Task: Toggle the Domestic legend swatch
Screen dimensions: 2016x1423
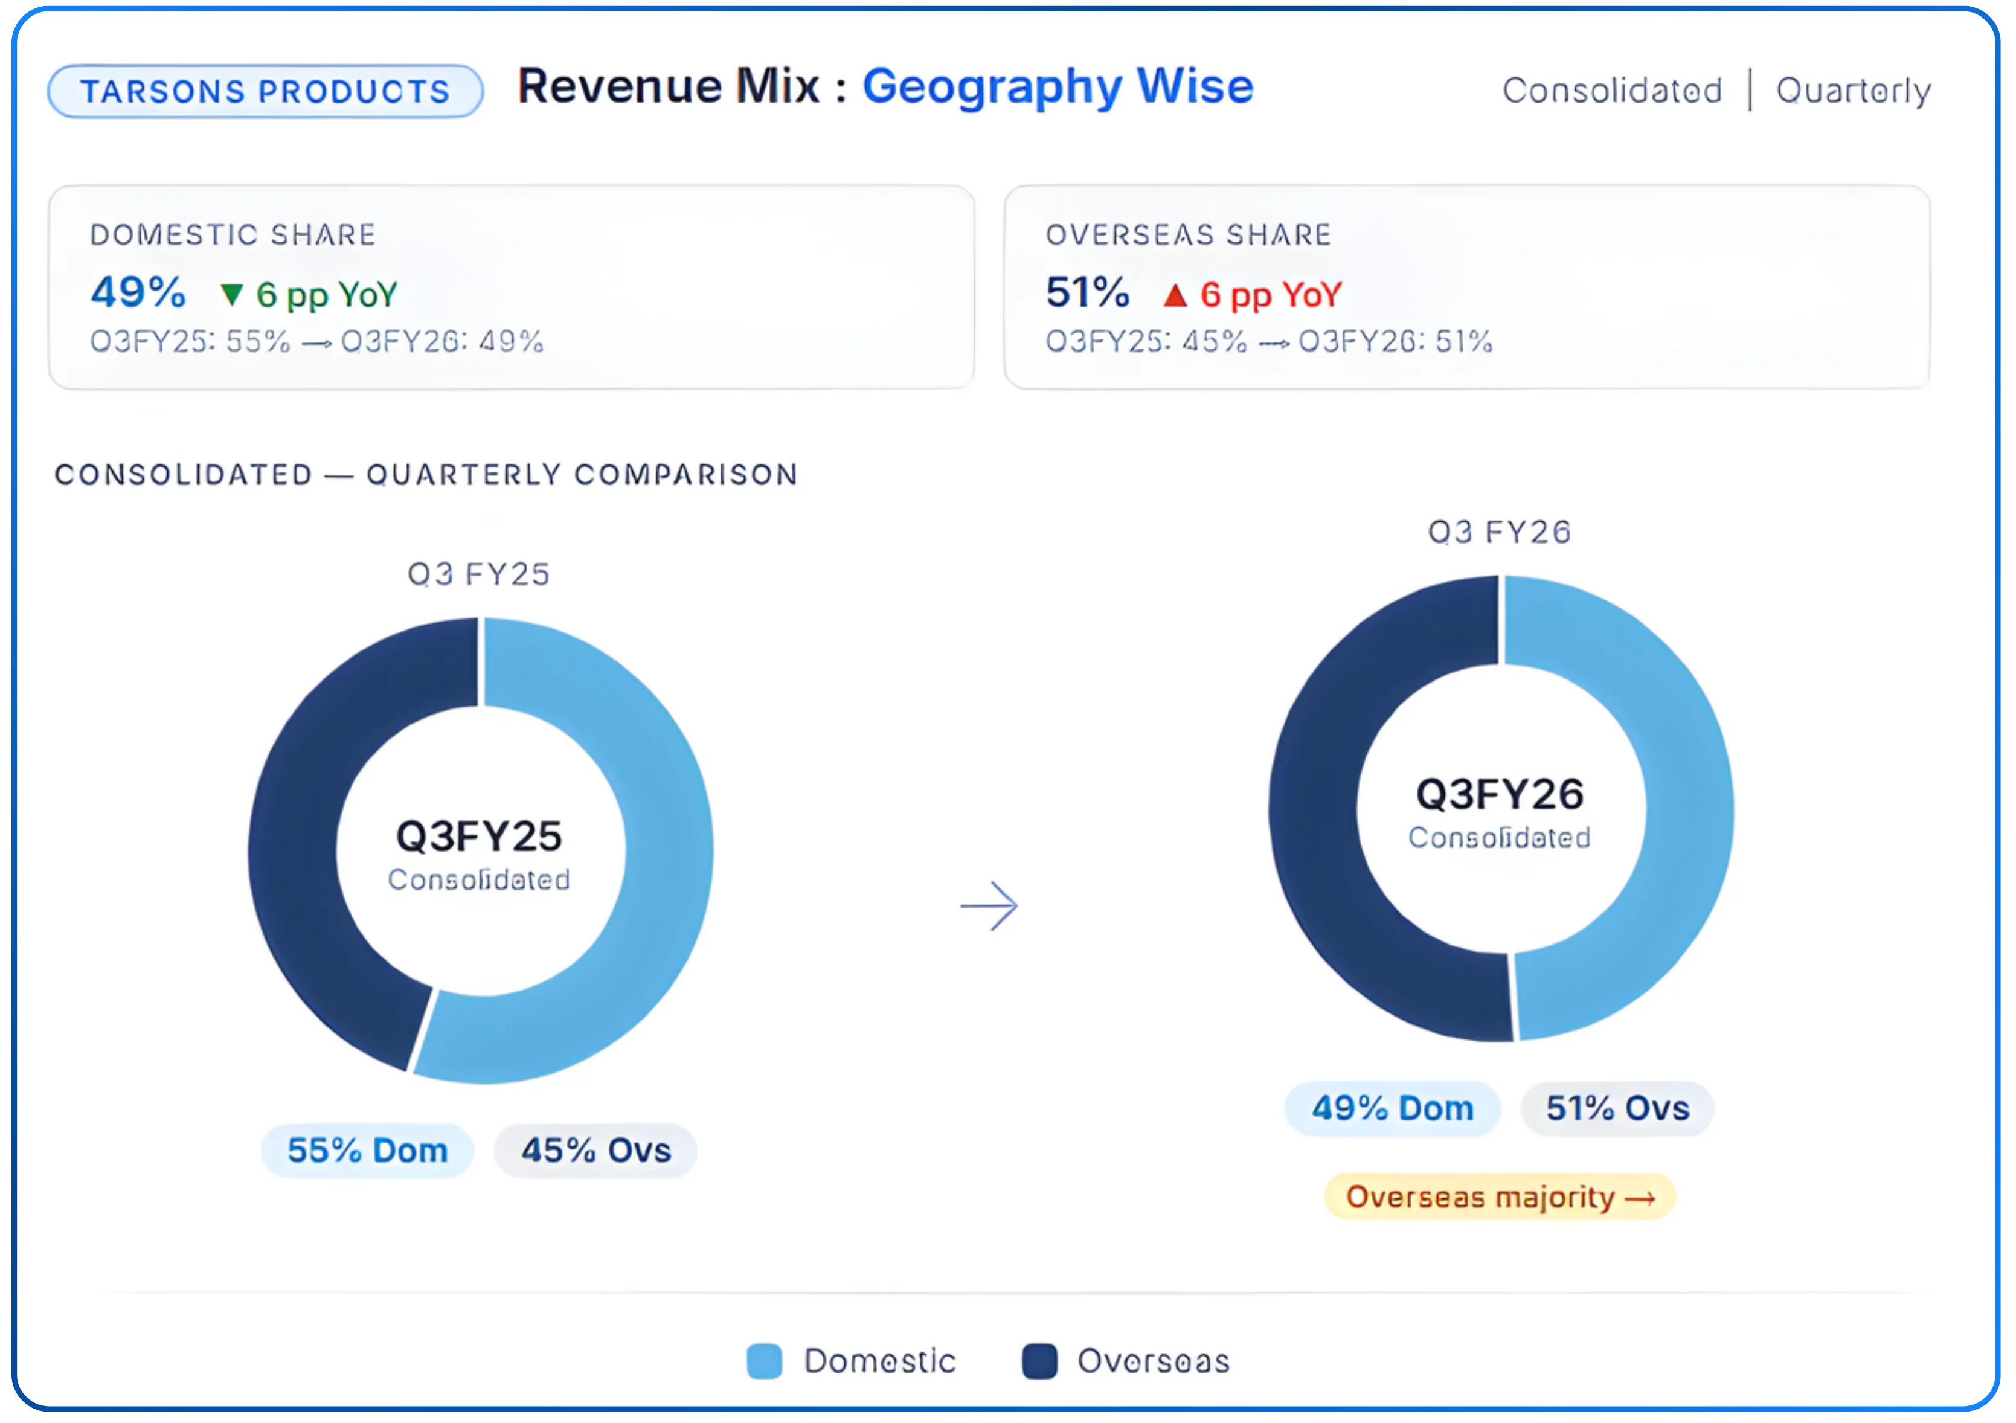Action: coord(764,1361)
